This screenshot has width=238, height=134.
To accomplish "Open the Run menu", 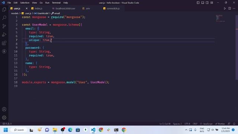I will point(47,3).
